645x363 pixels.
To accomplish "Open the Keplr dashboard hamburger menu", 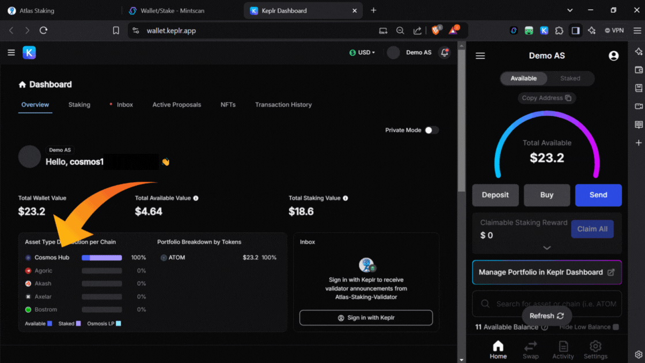I will 11,52.
